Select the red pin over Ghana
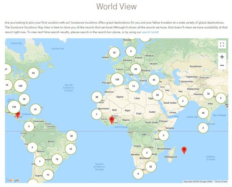Viewport: 232px width, 187px height. [112, 120]
